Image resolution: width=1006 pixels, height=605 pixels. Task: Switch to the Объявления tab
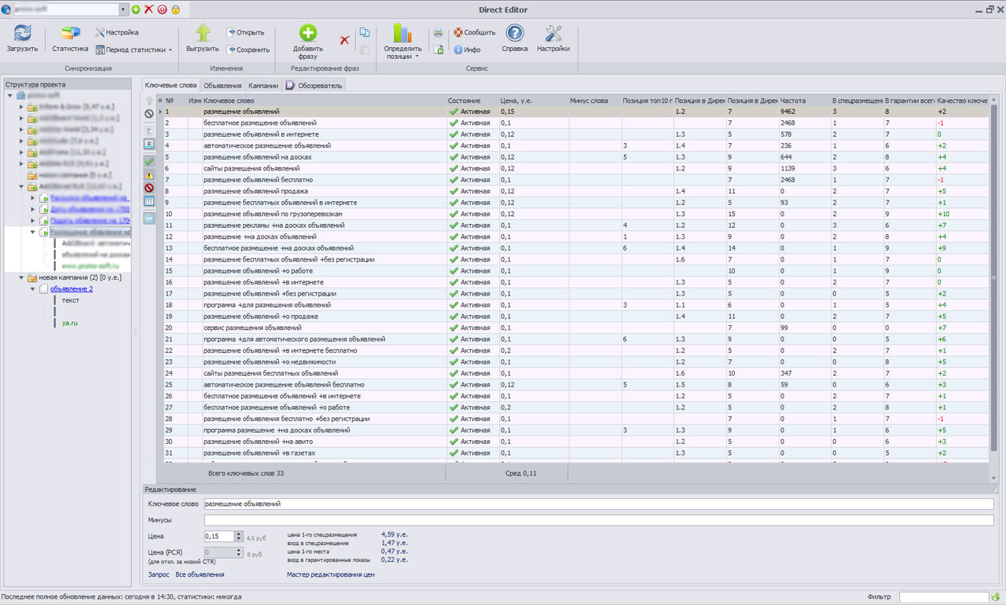(x=222, y=85)
